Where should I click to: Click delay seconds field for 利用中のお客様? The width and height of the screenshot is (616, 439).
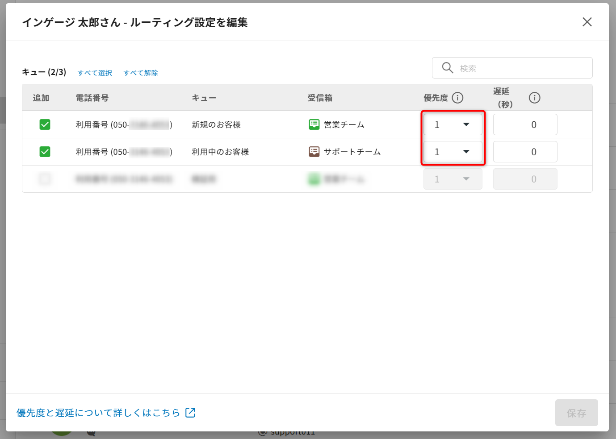(x=525, y=152)
